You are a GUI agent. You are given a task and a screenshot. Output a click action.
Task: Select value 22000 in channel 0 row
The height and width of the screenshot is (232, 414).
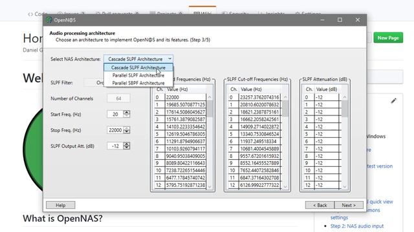[186, 97]
